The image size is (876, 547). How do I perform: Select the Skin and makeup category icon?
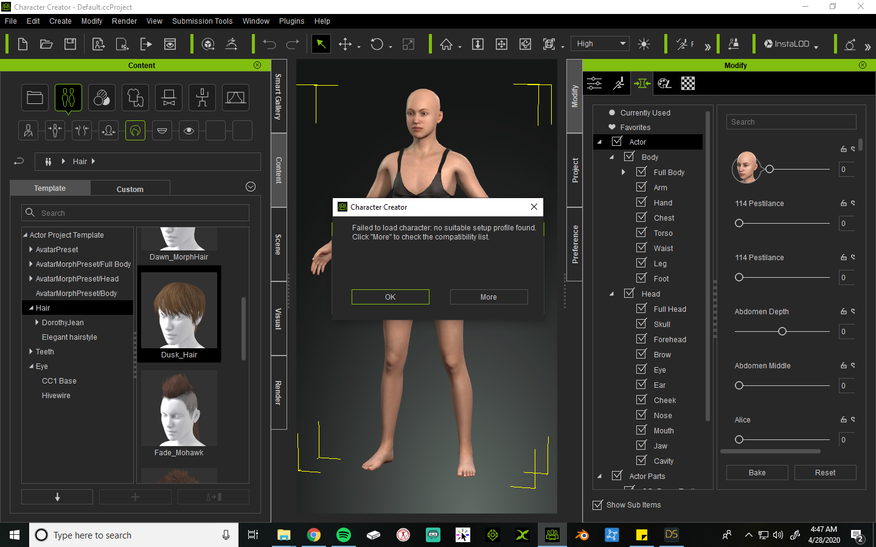tap(102, 97)
